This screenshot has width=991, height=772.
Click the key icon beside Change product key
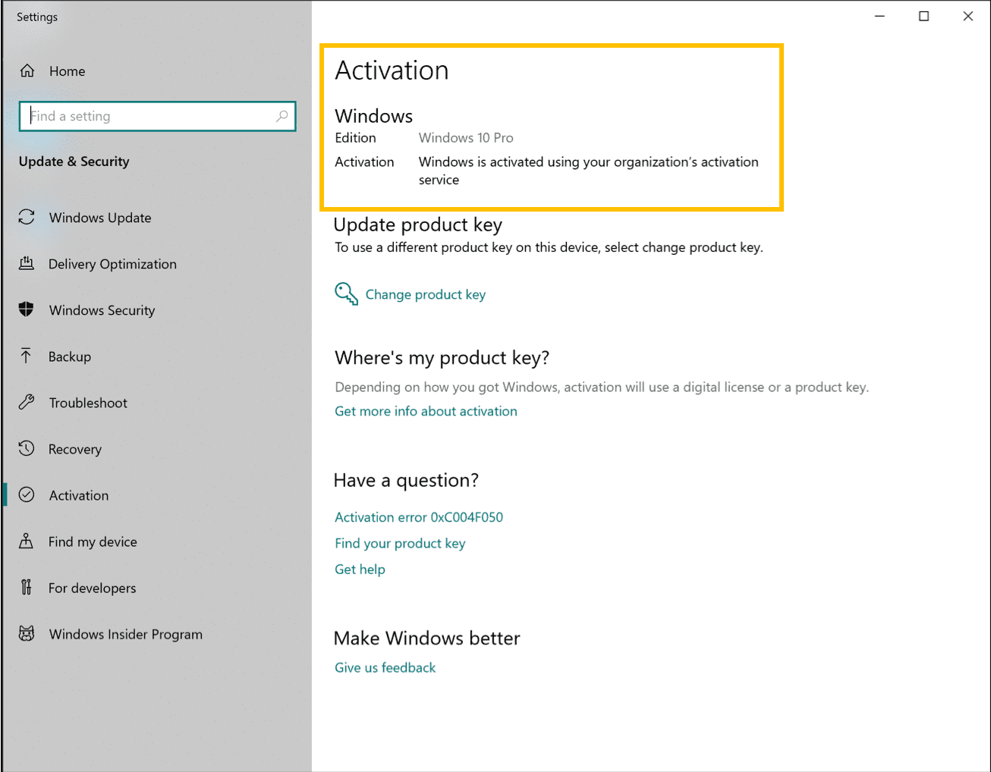pos(346,293)
